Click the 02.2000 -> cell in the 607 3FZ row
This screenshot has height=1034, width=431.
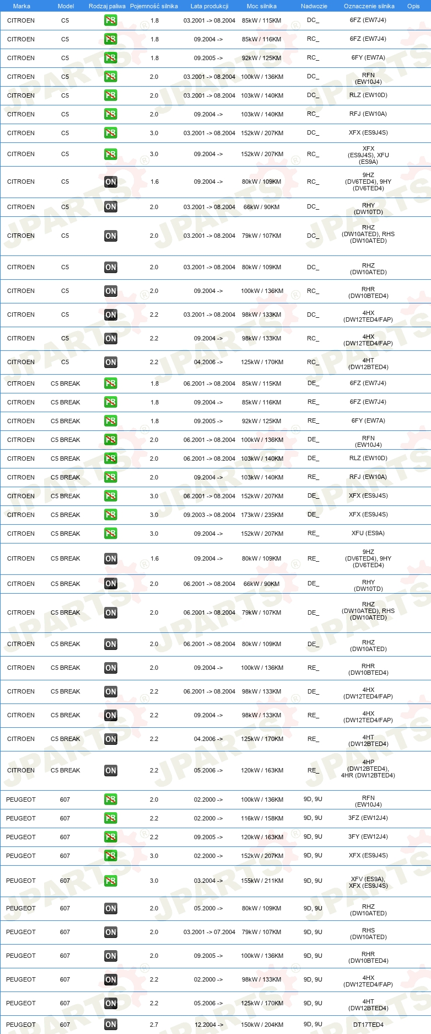point(208,818)
